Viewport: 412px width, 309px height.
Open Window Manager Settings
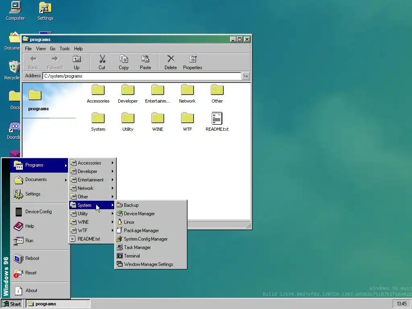click(x=151, y=264)
